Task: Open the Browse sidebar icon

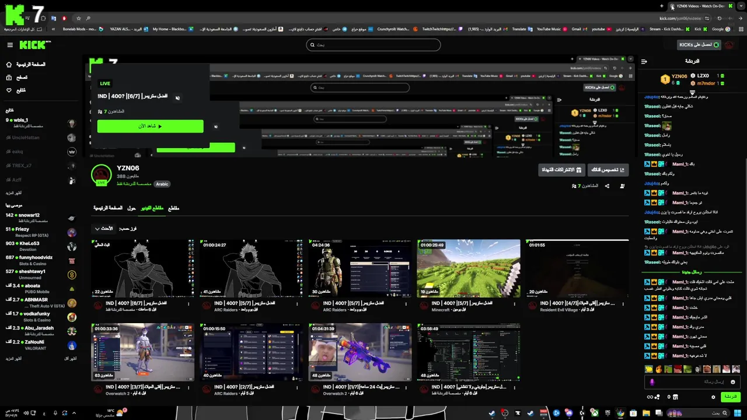Action: click(9, 78)
